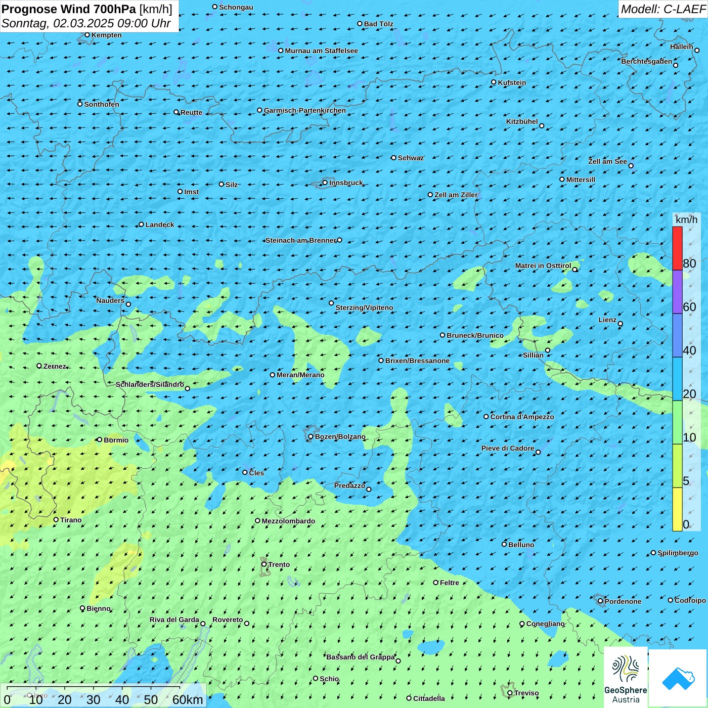Click the 'Mittersill' label
This screenshot has height=708, width=708.
click(581, 180)
